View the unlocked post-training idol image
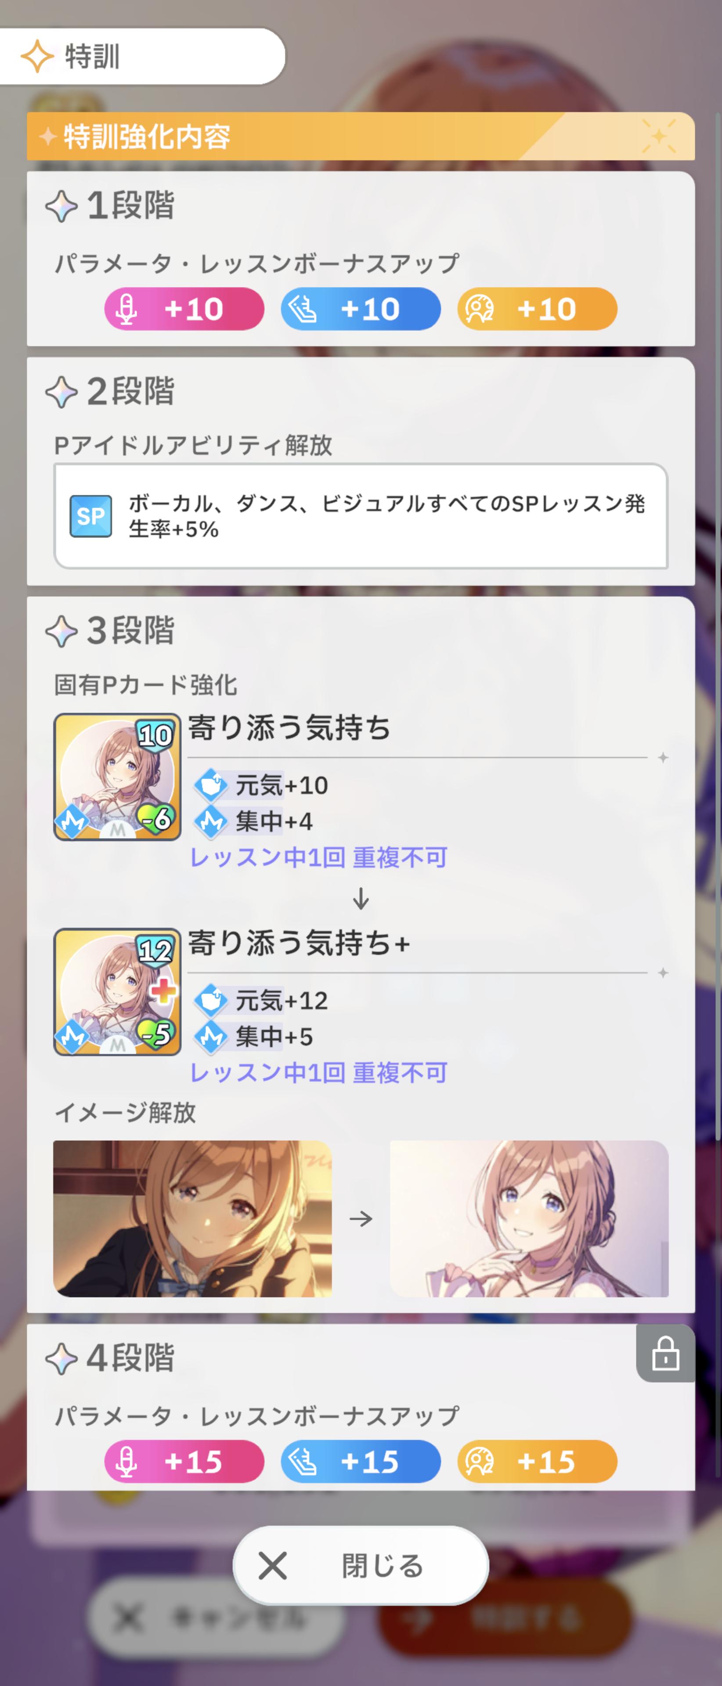The image size is (722, 1686). [x=529, y=1219]
